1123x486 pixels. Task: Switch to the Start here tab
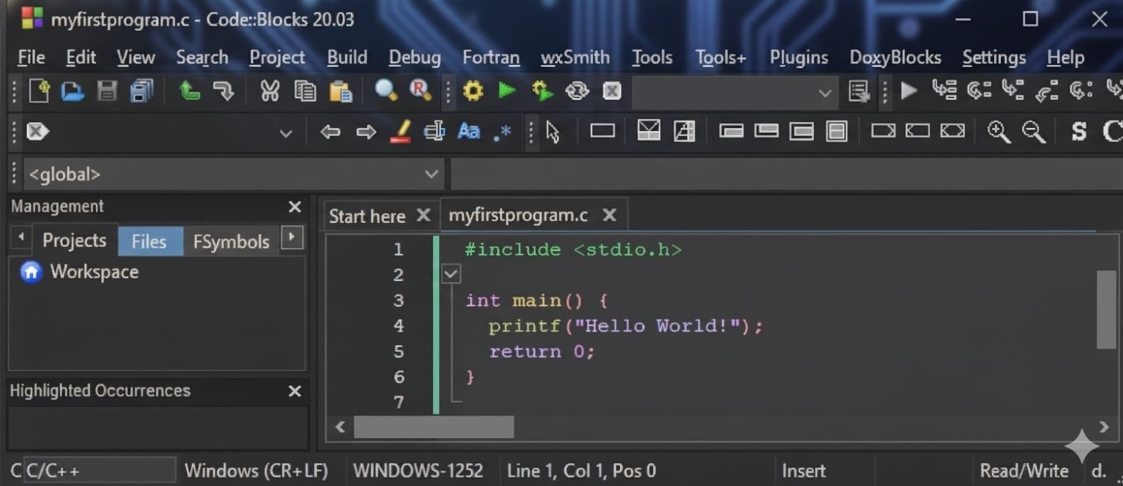(367, 216)
